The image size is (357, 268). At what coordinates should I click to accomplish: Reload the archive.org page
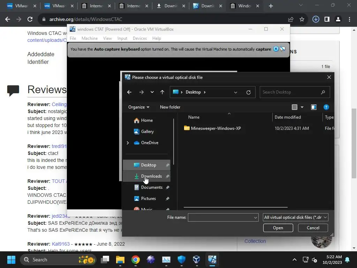click(30, 20)
